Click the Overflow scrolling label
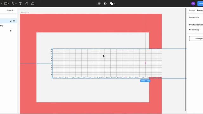203x114 pixels. [x=196, y=25]
